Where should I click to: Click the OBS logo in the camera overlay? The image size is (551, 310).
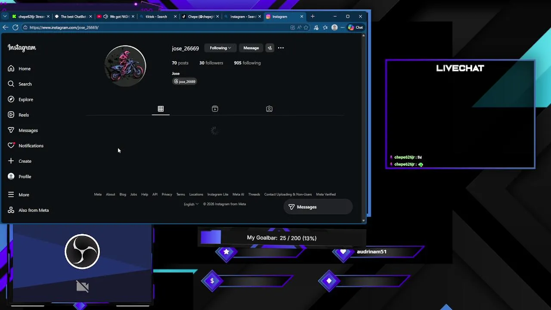pos(82,251)
